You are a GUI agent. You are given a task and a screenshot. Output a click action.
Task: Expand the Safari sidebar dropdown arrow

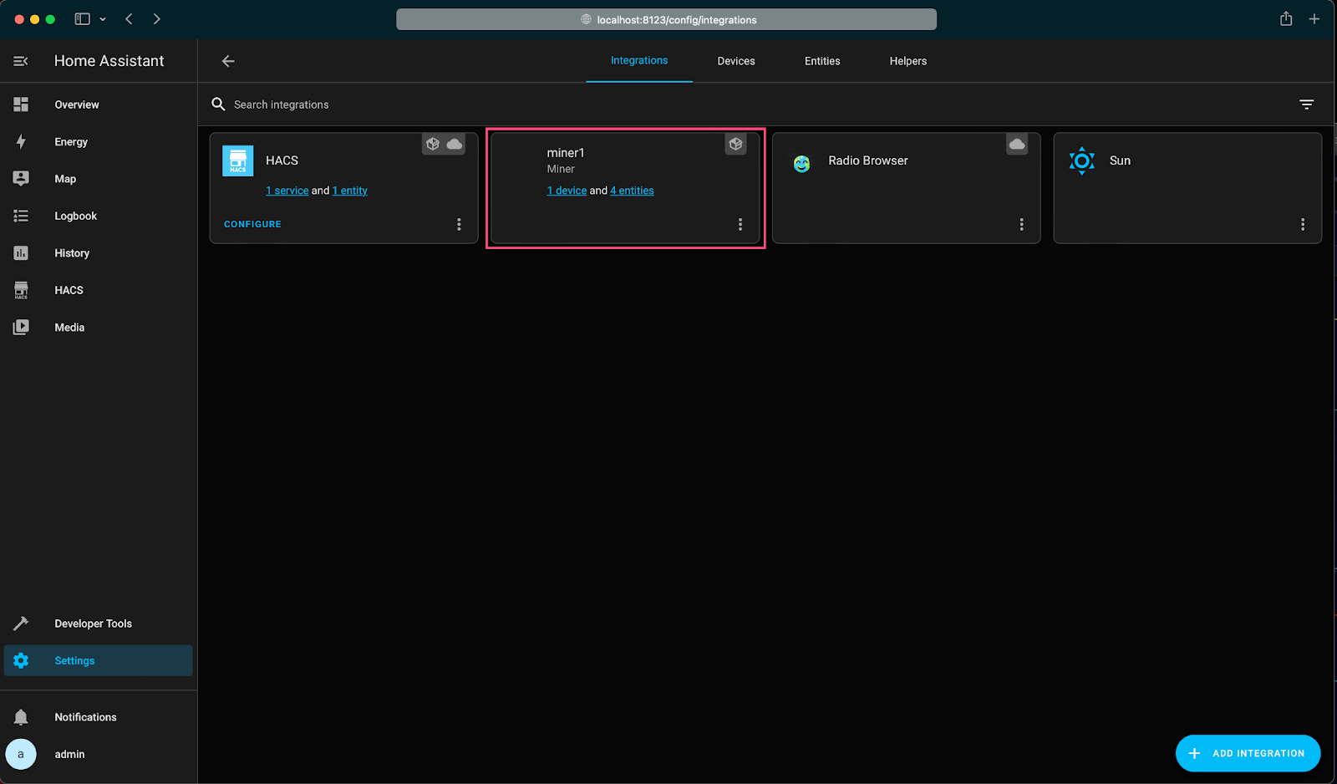point(103,19)
